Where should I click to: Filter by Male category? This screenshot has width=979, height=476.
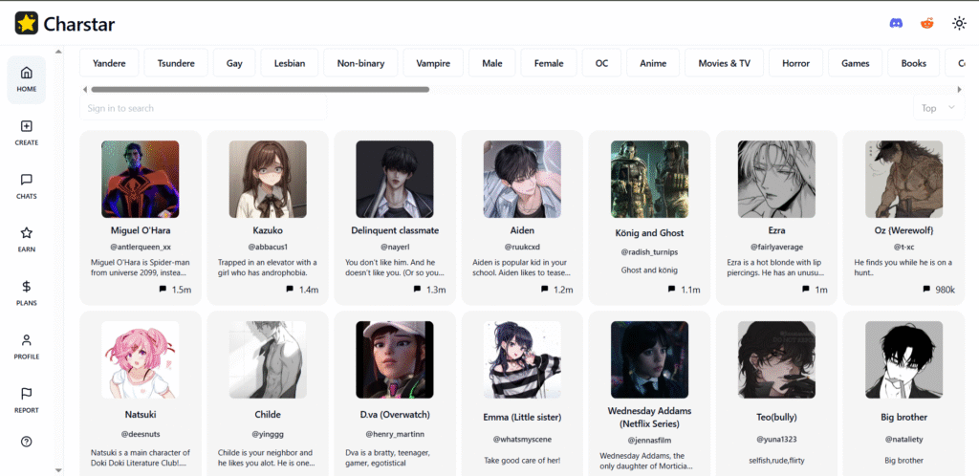coord(492,63)
